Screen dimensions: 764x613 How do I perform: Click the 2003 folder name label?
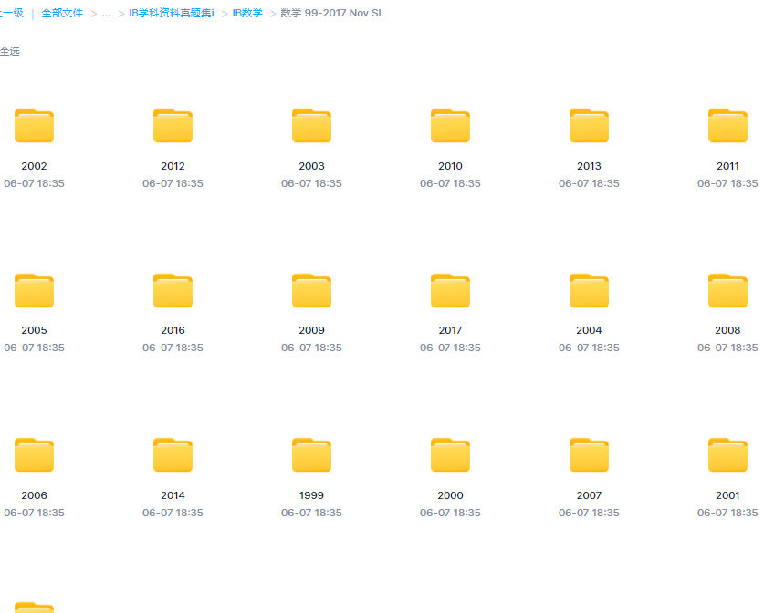point(312,166)
